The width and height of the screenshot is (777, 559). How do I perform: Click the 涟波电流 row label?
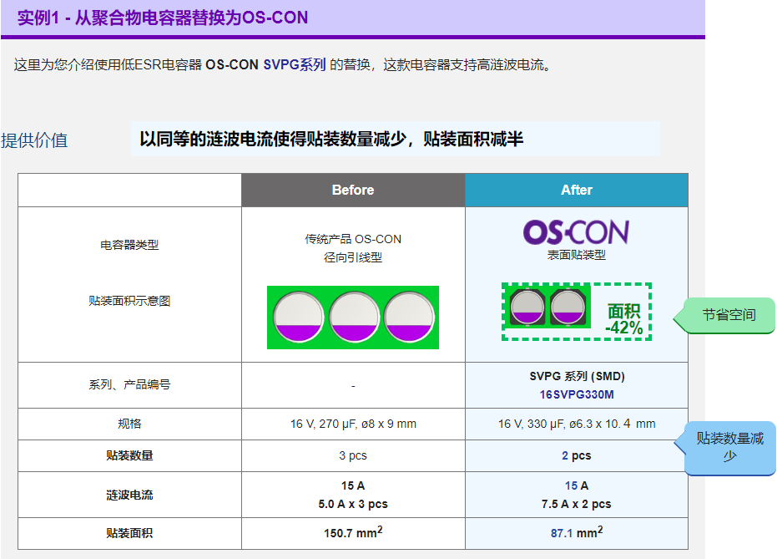pyautogui.click(x=129, y=495)
